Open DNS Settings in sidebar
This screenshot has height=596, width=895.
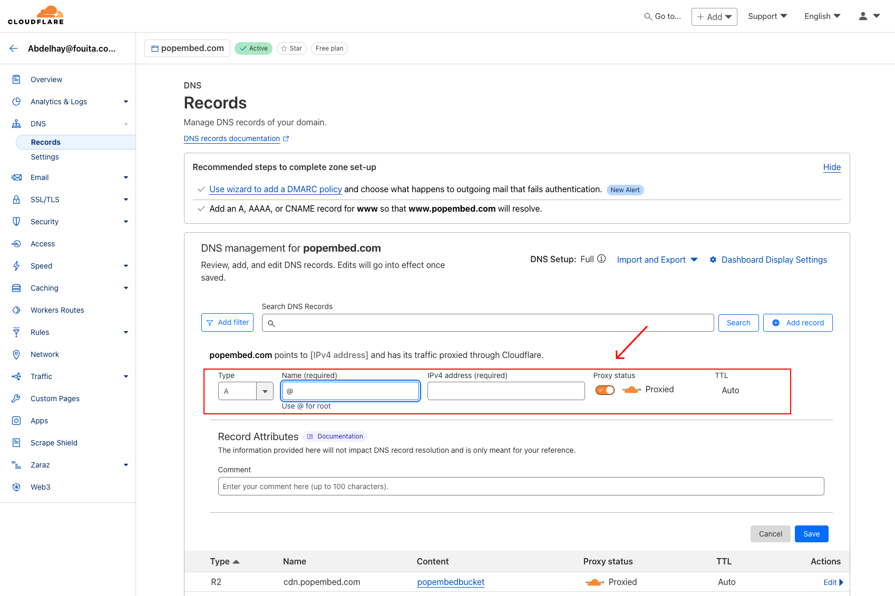click(x=45, y=157)
